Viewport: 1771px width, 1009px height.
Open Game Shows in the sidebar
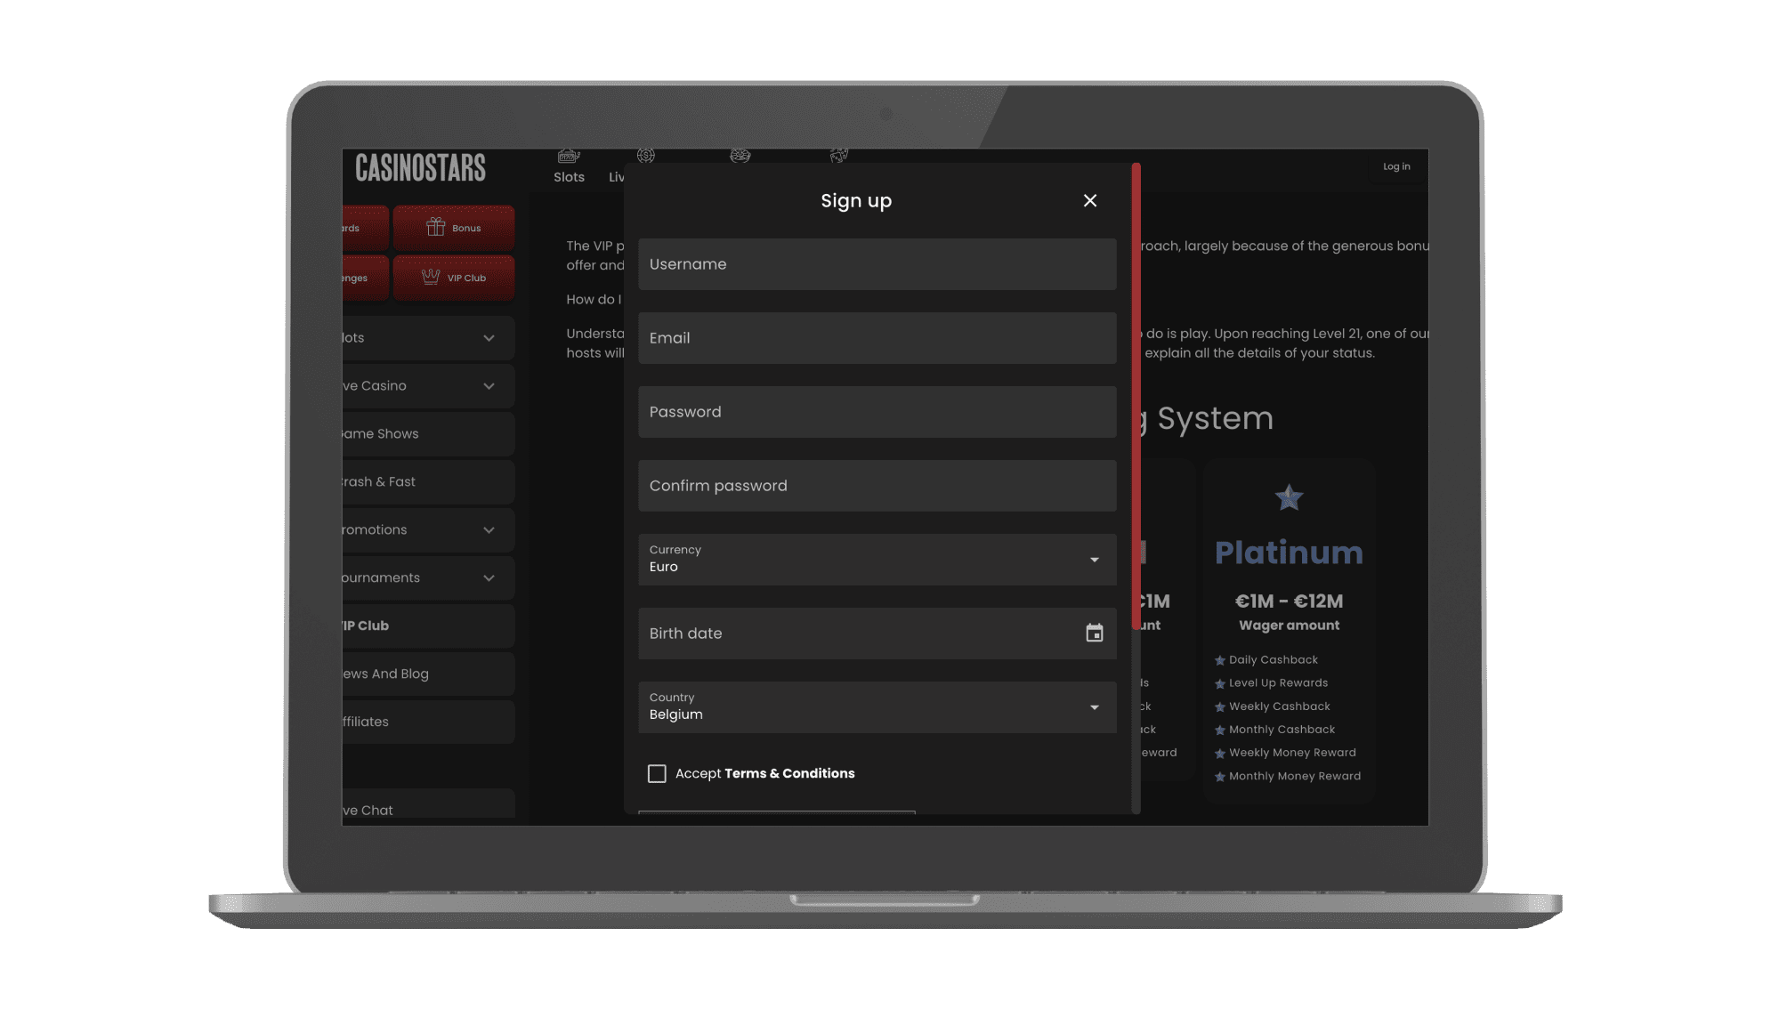[428, 434]
